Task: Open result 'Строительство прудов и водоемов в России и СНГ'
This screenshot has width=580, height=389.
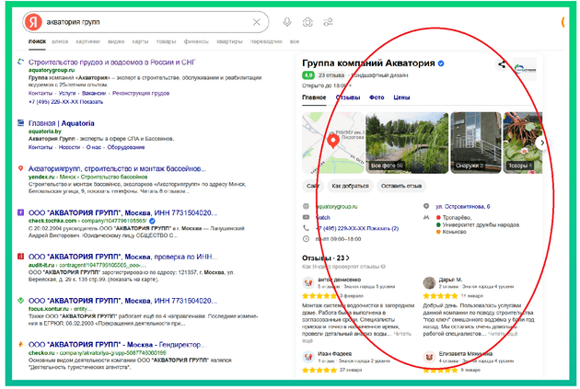Action: (x=111, y=62)
